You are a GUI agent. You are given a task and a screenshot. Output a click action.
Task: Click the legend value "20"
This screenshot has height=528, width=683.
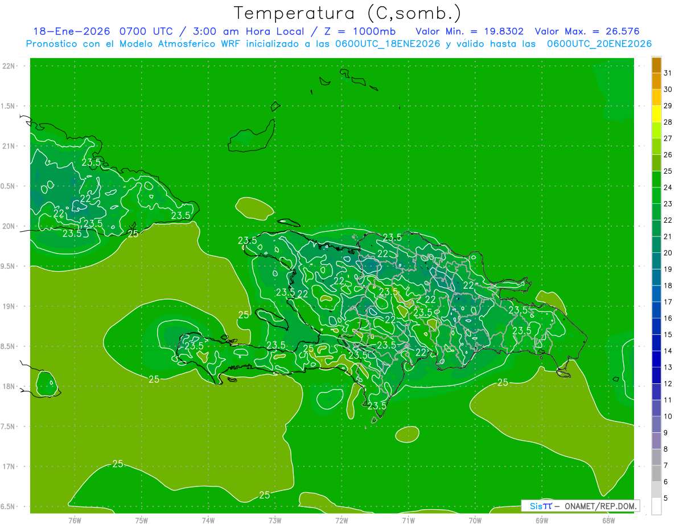[668, 253]
